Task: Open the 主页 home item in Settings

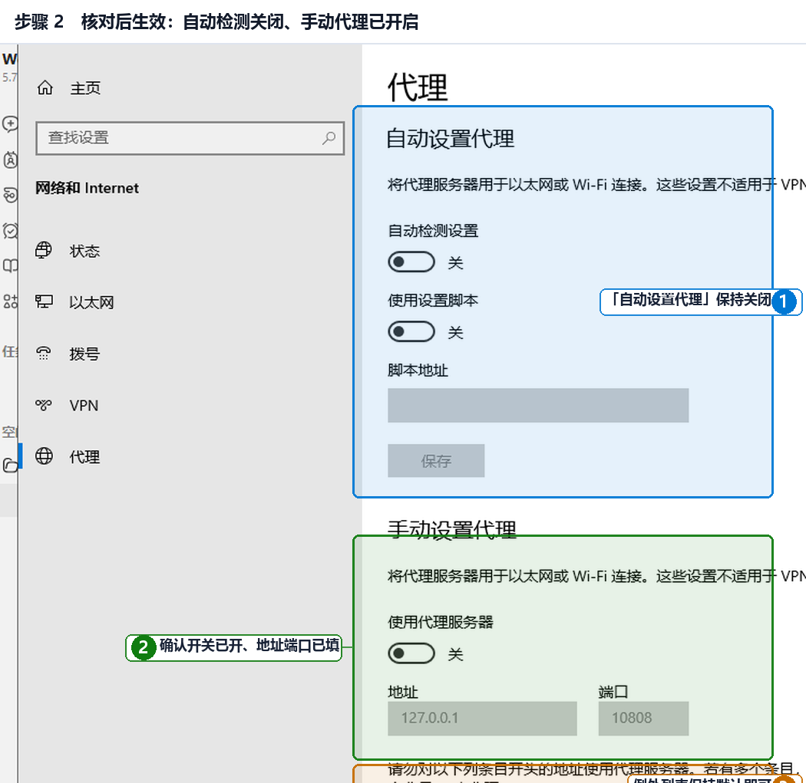Action: tap(85, 88)
